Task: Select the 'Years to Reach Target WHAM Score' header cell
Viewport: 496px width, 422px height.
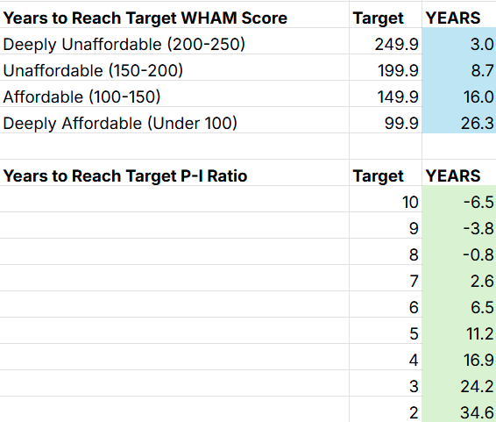Action: coord(174,15)
